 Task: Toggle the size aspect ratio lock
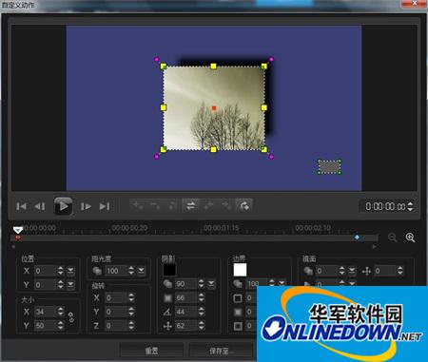(71, 317)
